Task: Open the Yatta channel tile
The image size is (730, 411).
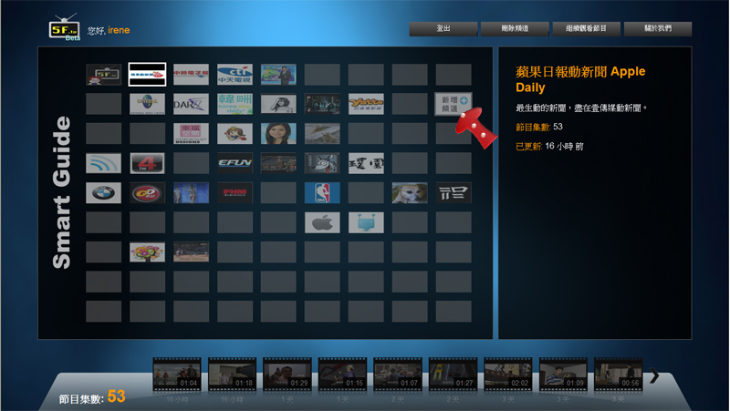Action: [x=366, y=104]
